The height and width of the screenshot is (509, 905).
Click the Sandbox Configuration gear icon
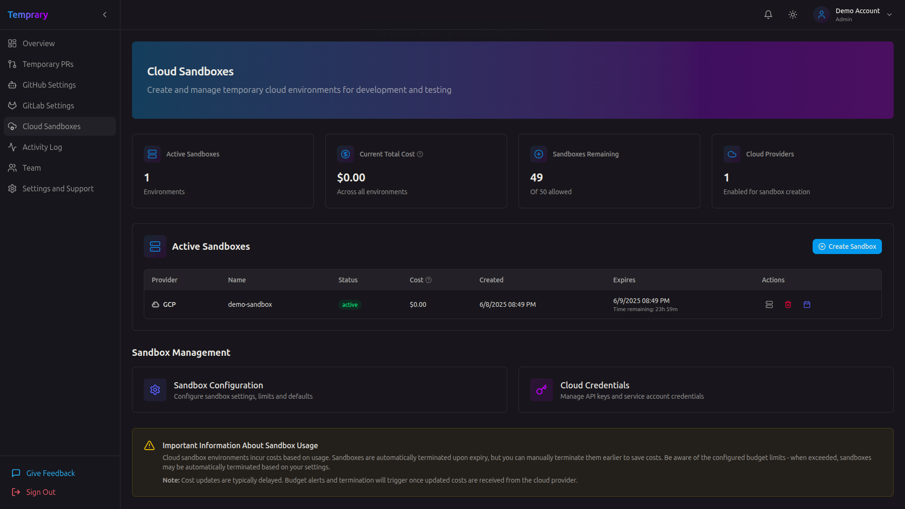point(155,390)
